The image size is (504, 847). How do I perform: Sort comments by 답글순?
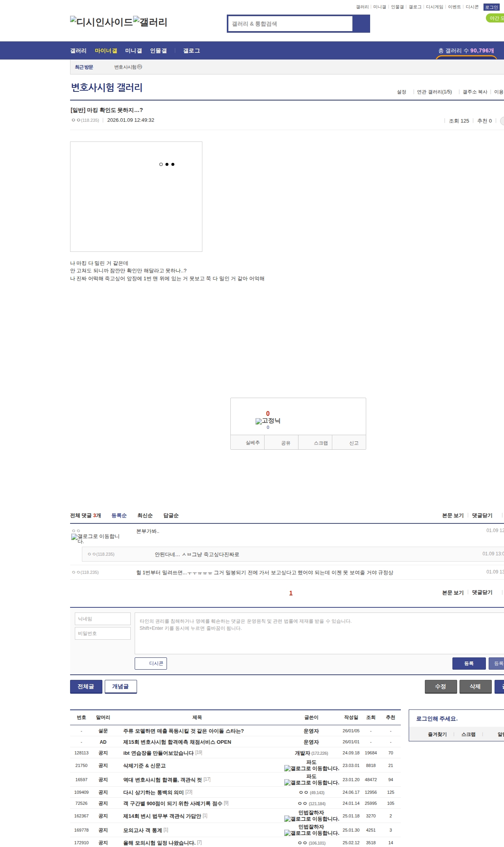171,516
